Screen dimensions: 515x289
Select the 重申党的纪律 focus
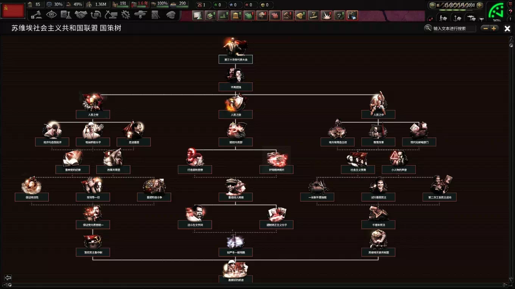72,170
